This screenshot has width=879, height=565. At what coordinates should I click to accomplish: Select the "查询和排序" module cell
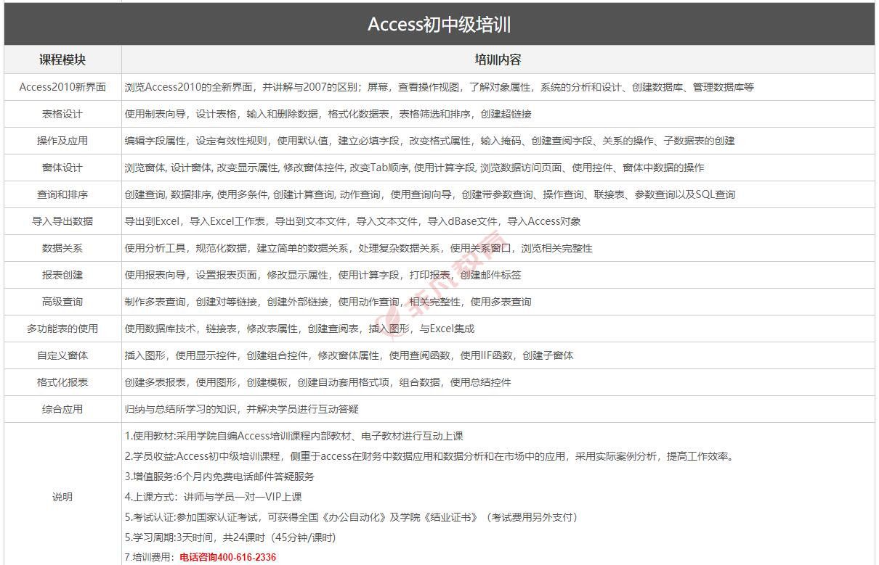62,194
